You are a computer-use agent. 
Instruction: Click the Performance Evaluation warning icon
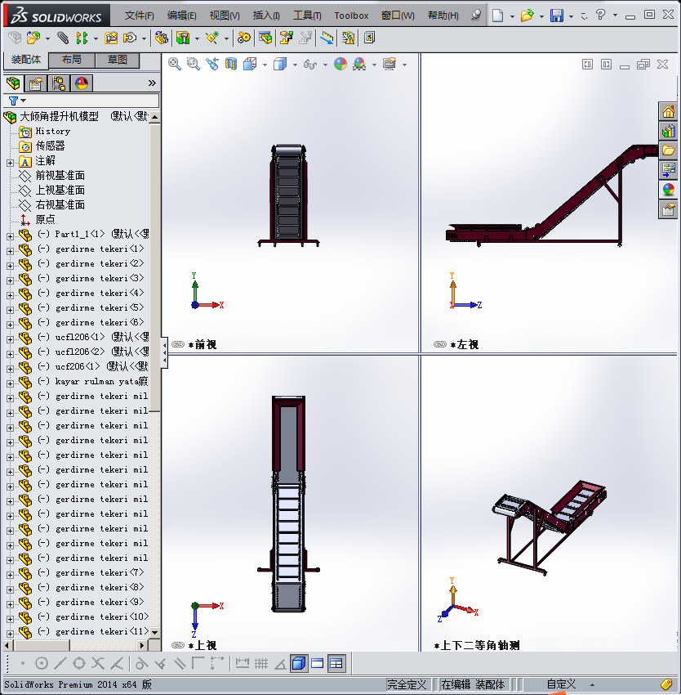pos(349,38)
